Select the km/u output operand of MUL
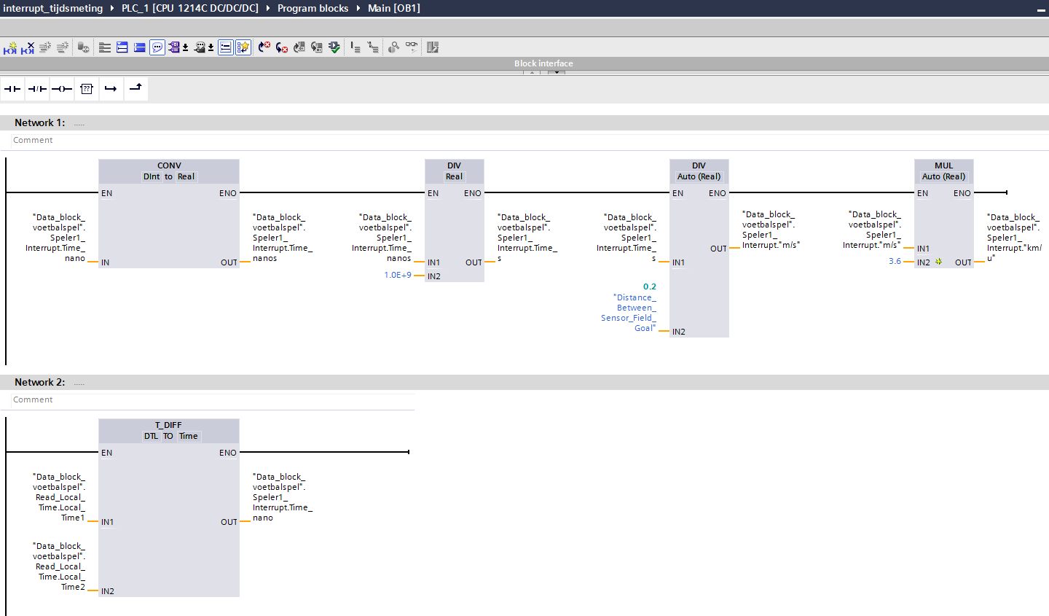The image size is (1049, 616). 1014,238
